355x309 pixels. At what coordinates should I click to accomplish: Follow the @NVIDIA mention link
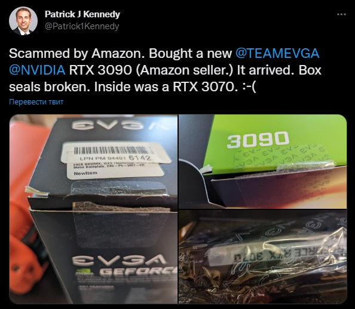pyautogui.click(x=37, y=70)
